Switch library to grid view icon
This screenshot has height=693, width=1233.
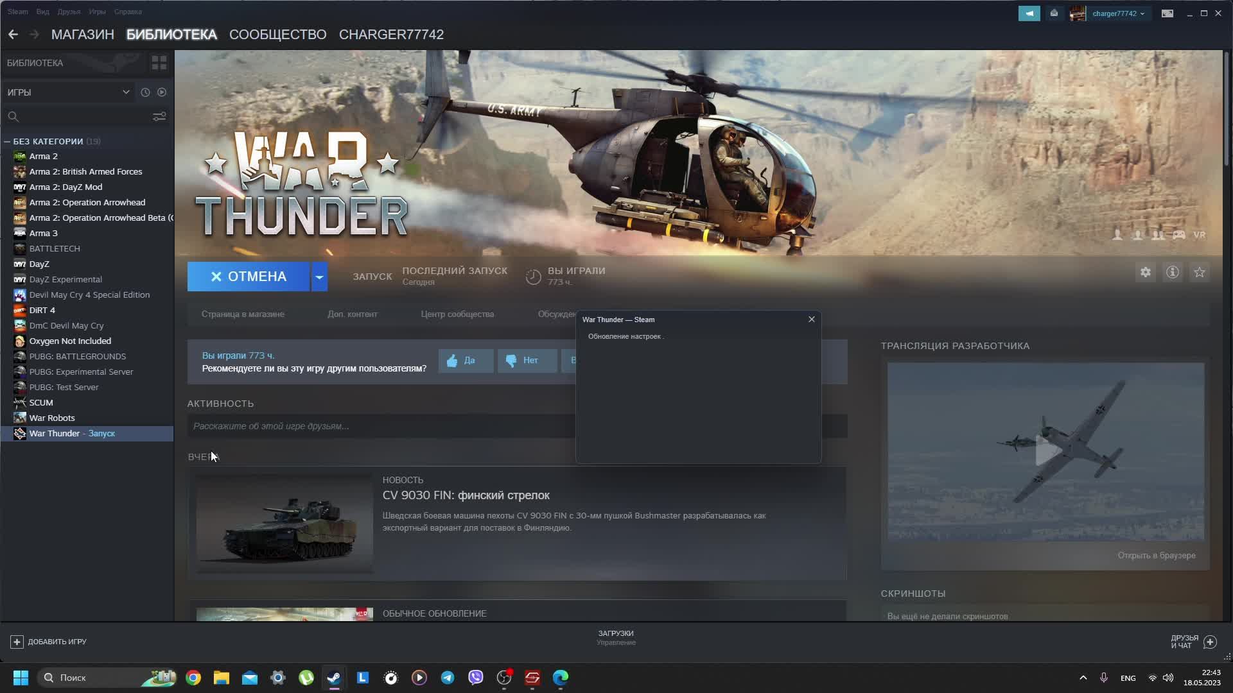159,63
